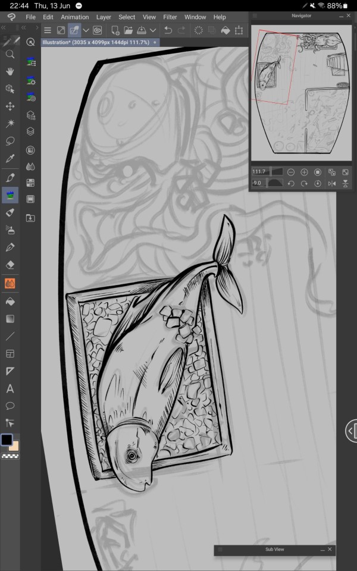The image size is (357, 571).
Task: Expand the collapsed right-side panel arrow
Action: point(351,430)
